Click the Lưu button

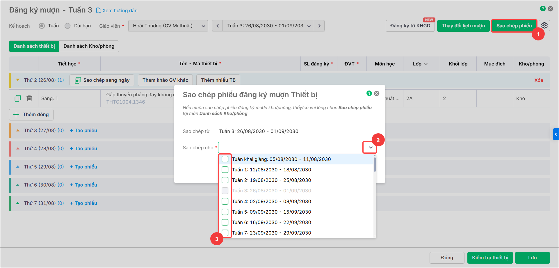click(x=532, y=258)
